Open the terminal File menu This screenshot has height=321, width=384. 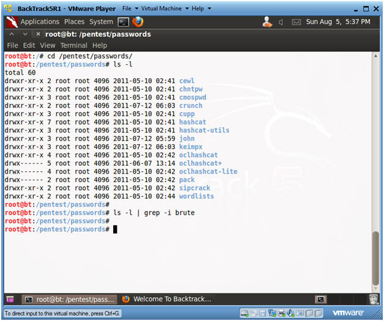point(12,45)
